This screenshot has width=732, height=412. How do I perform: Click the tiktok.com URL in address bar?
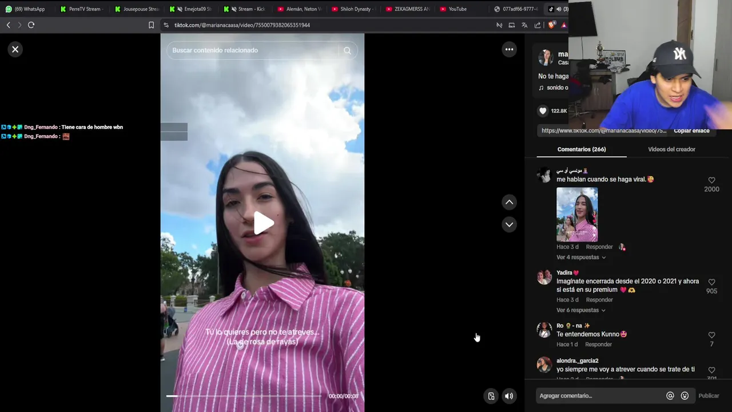[x=242, y=25]
